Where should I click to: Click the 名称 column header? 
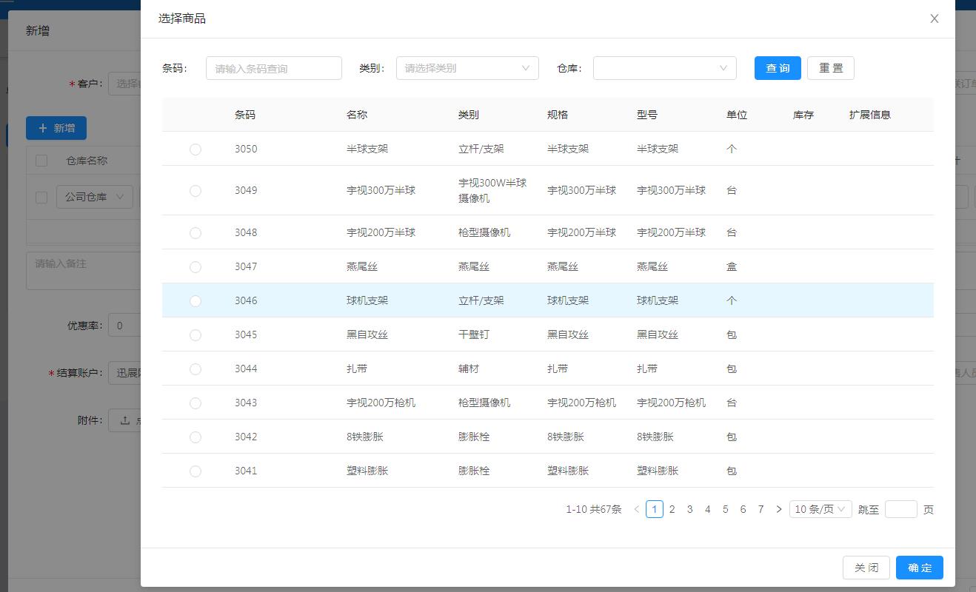click(x=357, y=115)
